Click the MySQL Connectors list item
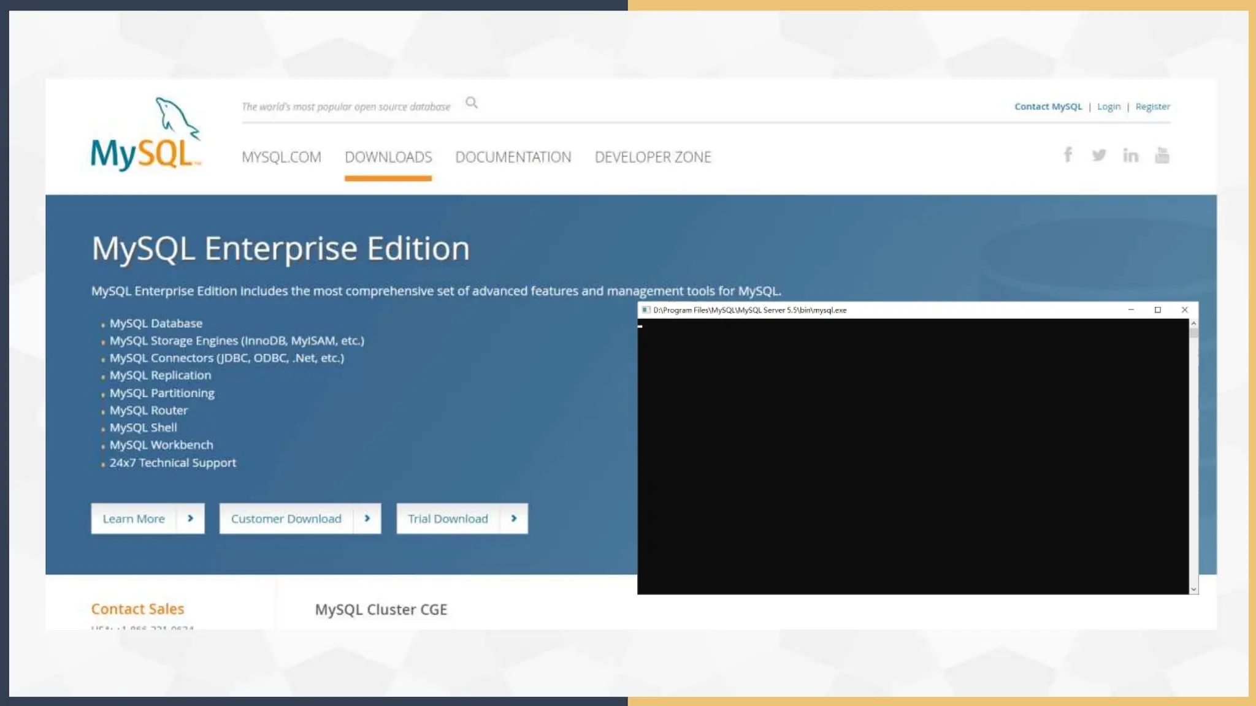 [x=227, y=358]
